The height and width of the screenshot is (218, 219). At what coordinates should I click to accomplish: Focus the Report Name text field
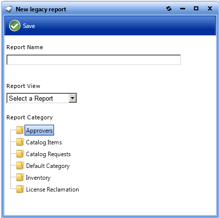[x=93, y=60]
